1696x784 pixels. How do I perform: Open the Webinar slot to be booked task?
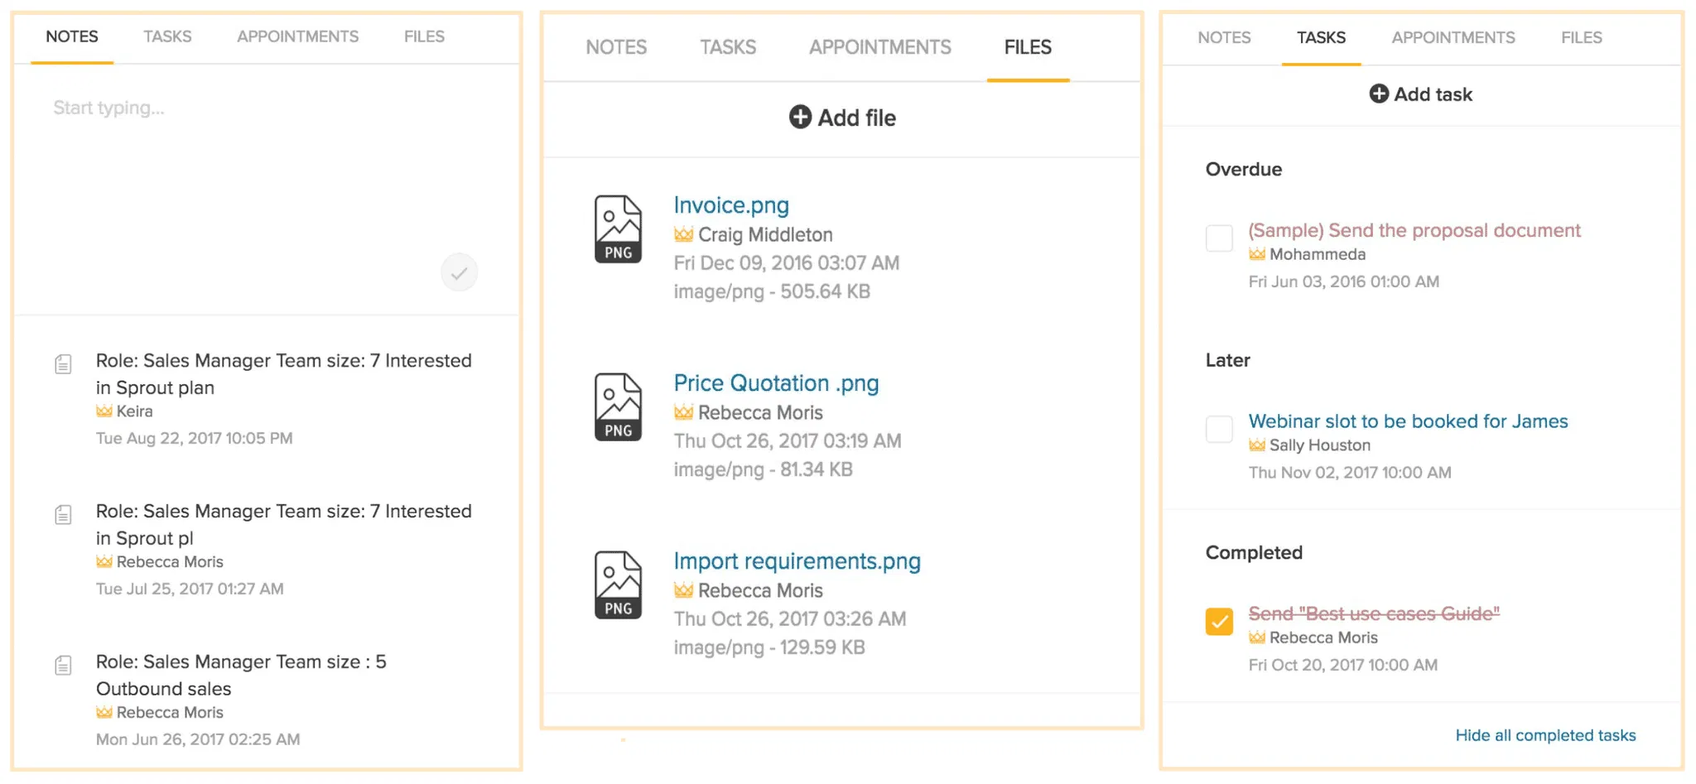[x=1408, y=421]
